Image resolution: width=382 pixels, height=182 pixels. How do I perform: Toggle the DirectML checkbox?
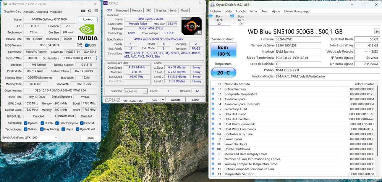pos(82,123)
